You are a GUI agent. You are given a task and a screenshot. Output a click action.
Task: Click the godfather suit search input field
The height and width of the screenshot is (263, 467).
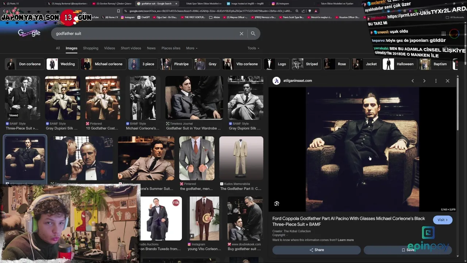point(146,34)
